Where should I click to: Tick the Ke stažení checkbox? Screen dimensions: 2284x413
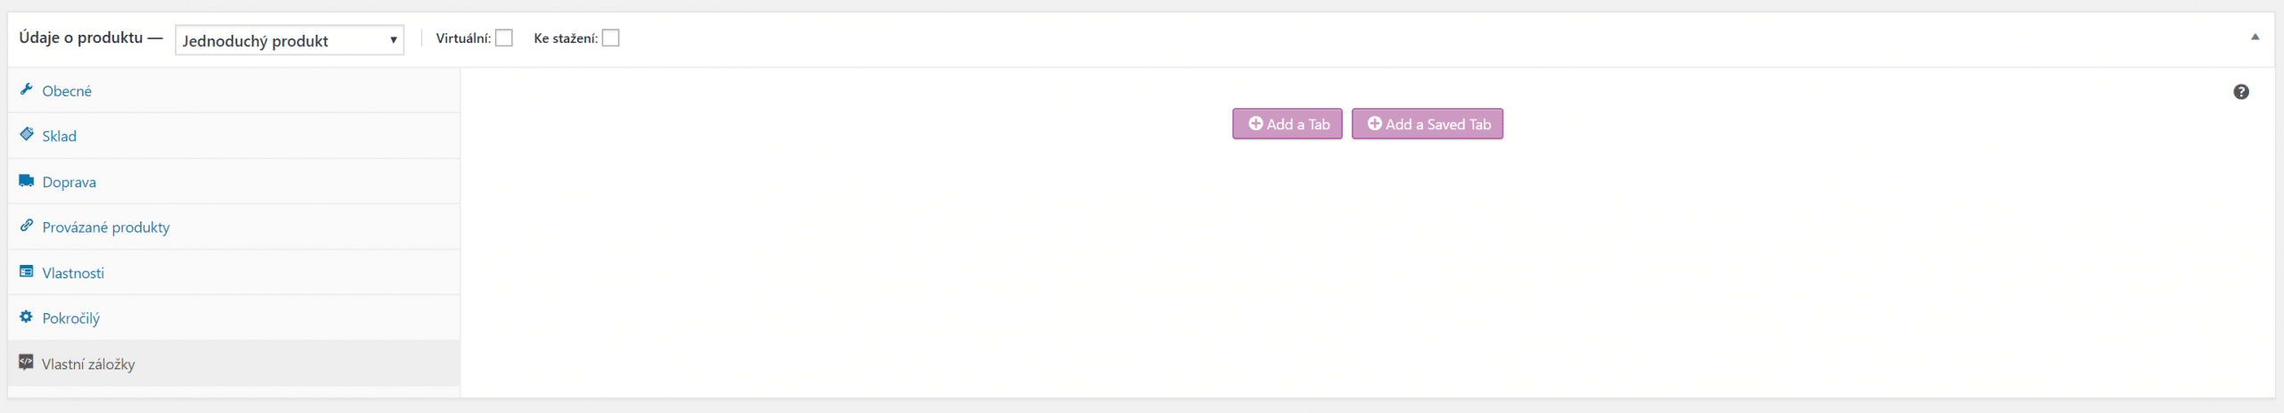pos(610,38)
